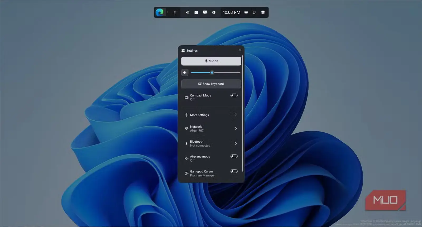The image size is (422, 227).
Task: Toggle the Compact Mode switch
Action: pyautogui.click(x=234, y=95)
